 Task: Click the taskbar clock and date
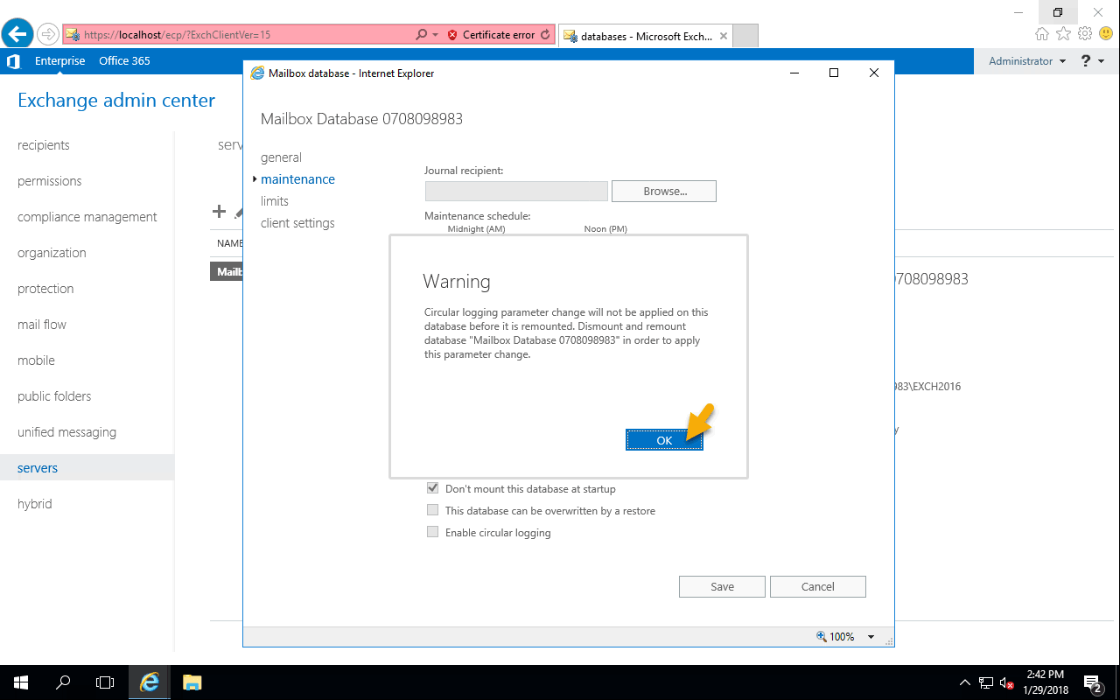click(1045, 682)
